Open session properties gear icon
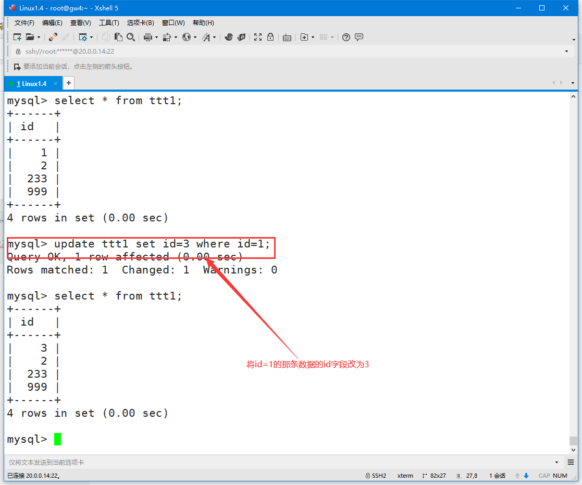 pos(83,37)
